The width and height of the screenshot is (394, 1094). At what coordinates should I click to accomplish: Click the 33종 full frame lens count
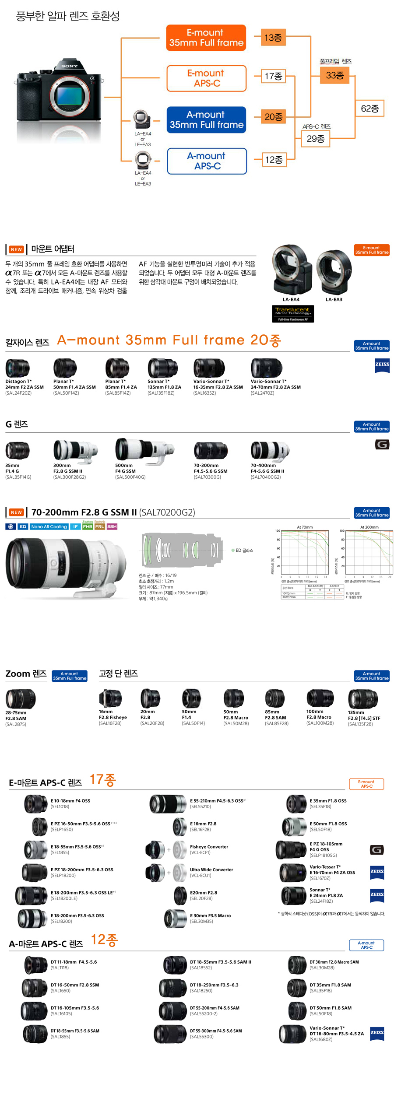tap(335, 75)
